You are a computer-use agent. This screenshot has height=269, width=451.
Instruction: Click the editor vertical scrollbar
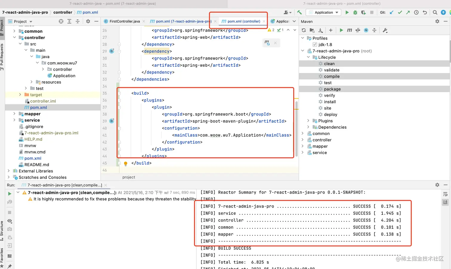[296, 128]
